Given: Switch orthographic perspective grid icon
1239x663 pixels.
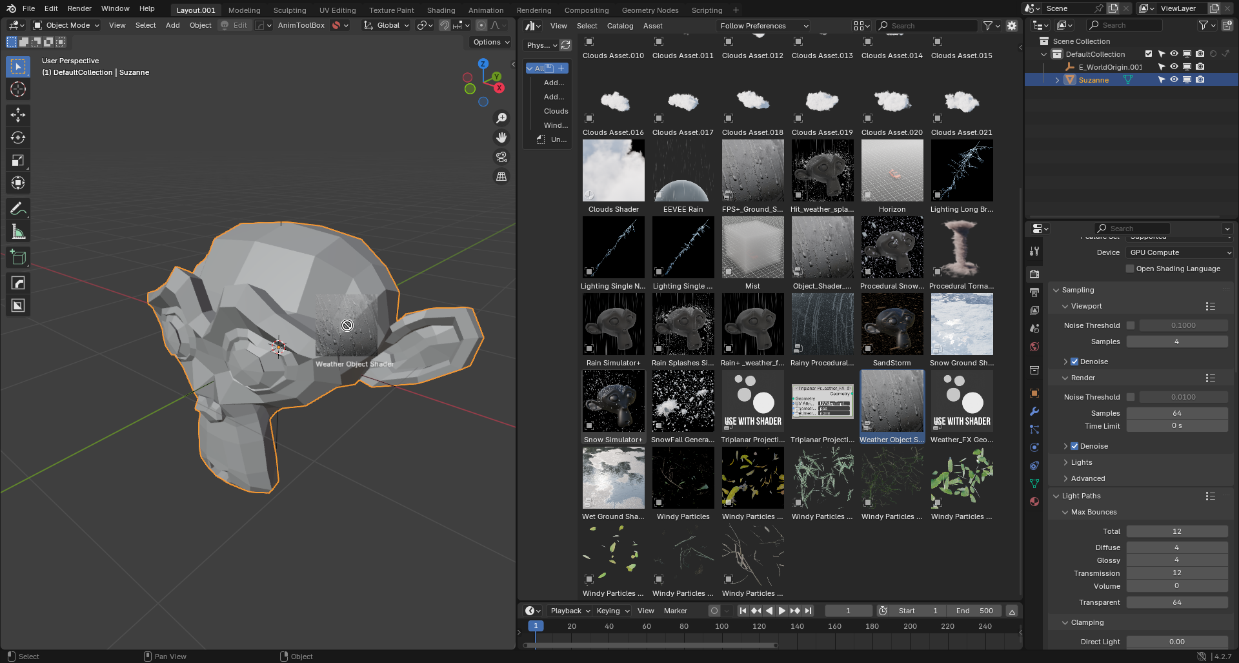Looking at the screenshot, I should pos(501,176).
